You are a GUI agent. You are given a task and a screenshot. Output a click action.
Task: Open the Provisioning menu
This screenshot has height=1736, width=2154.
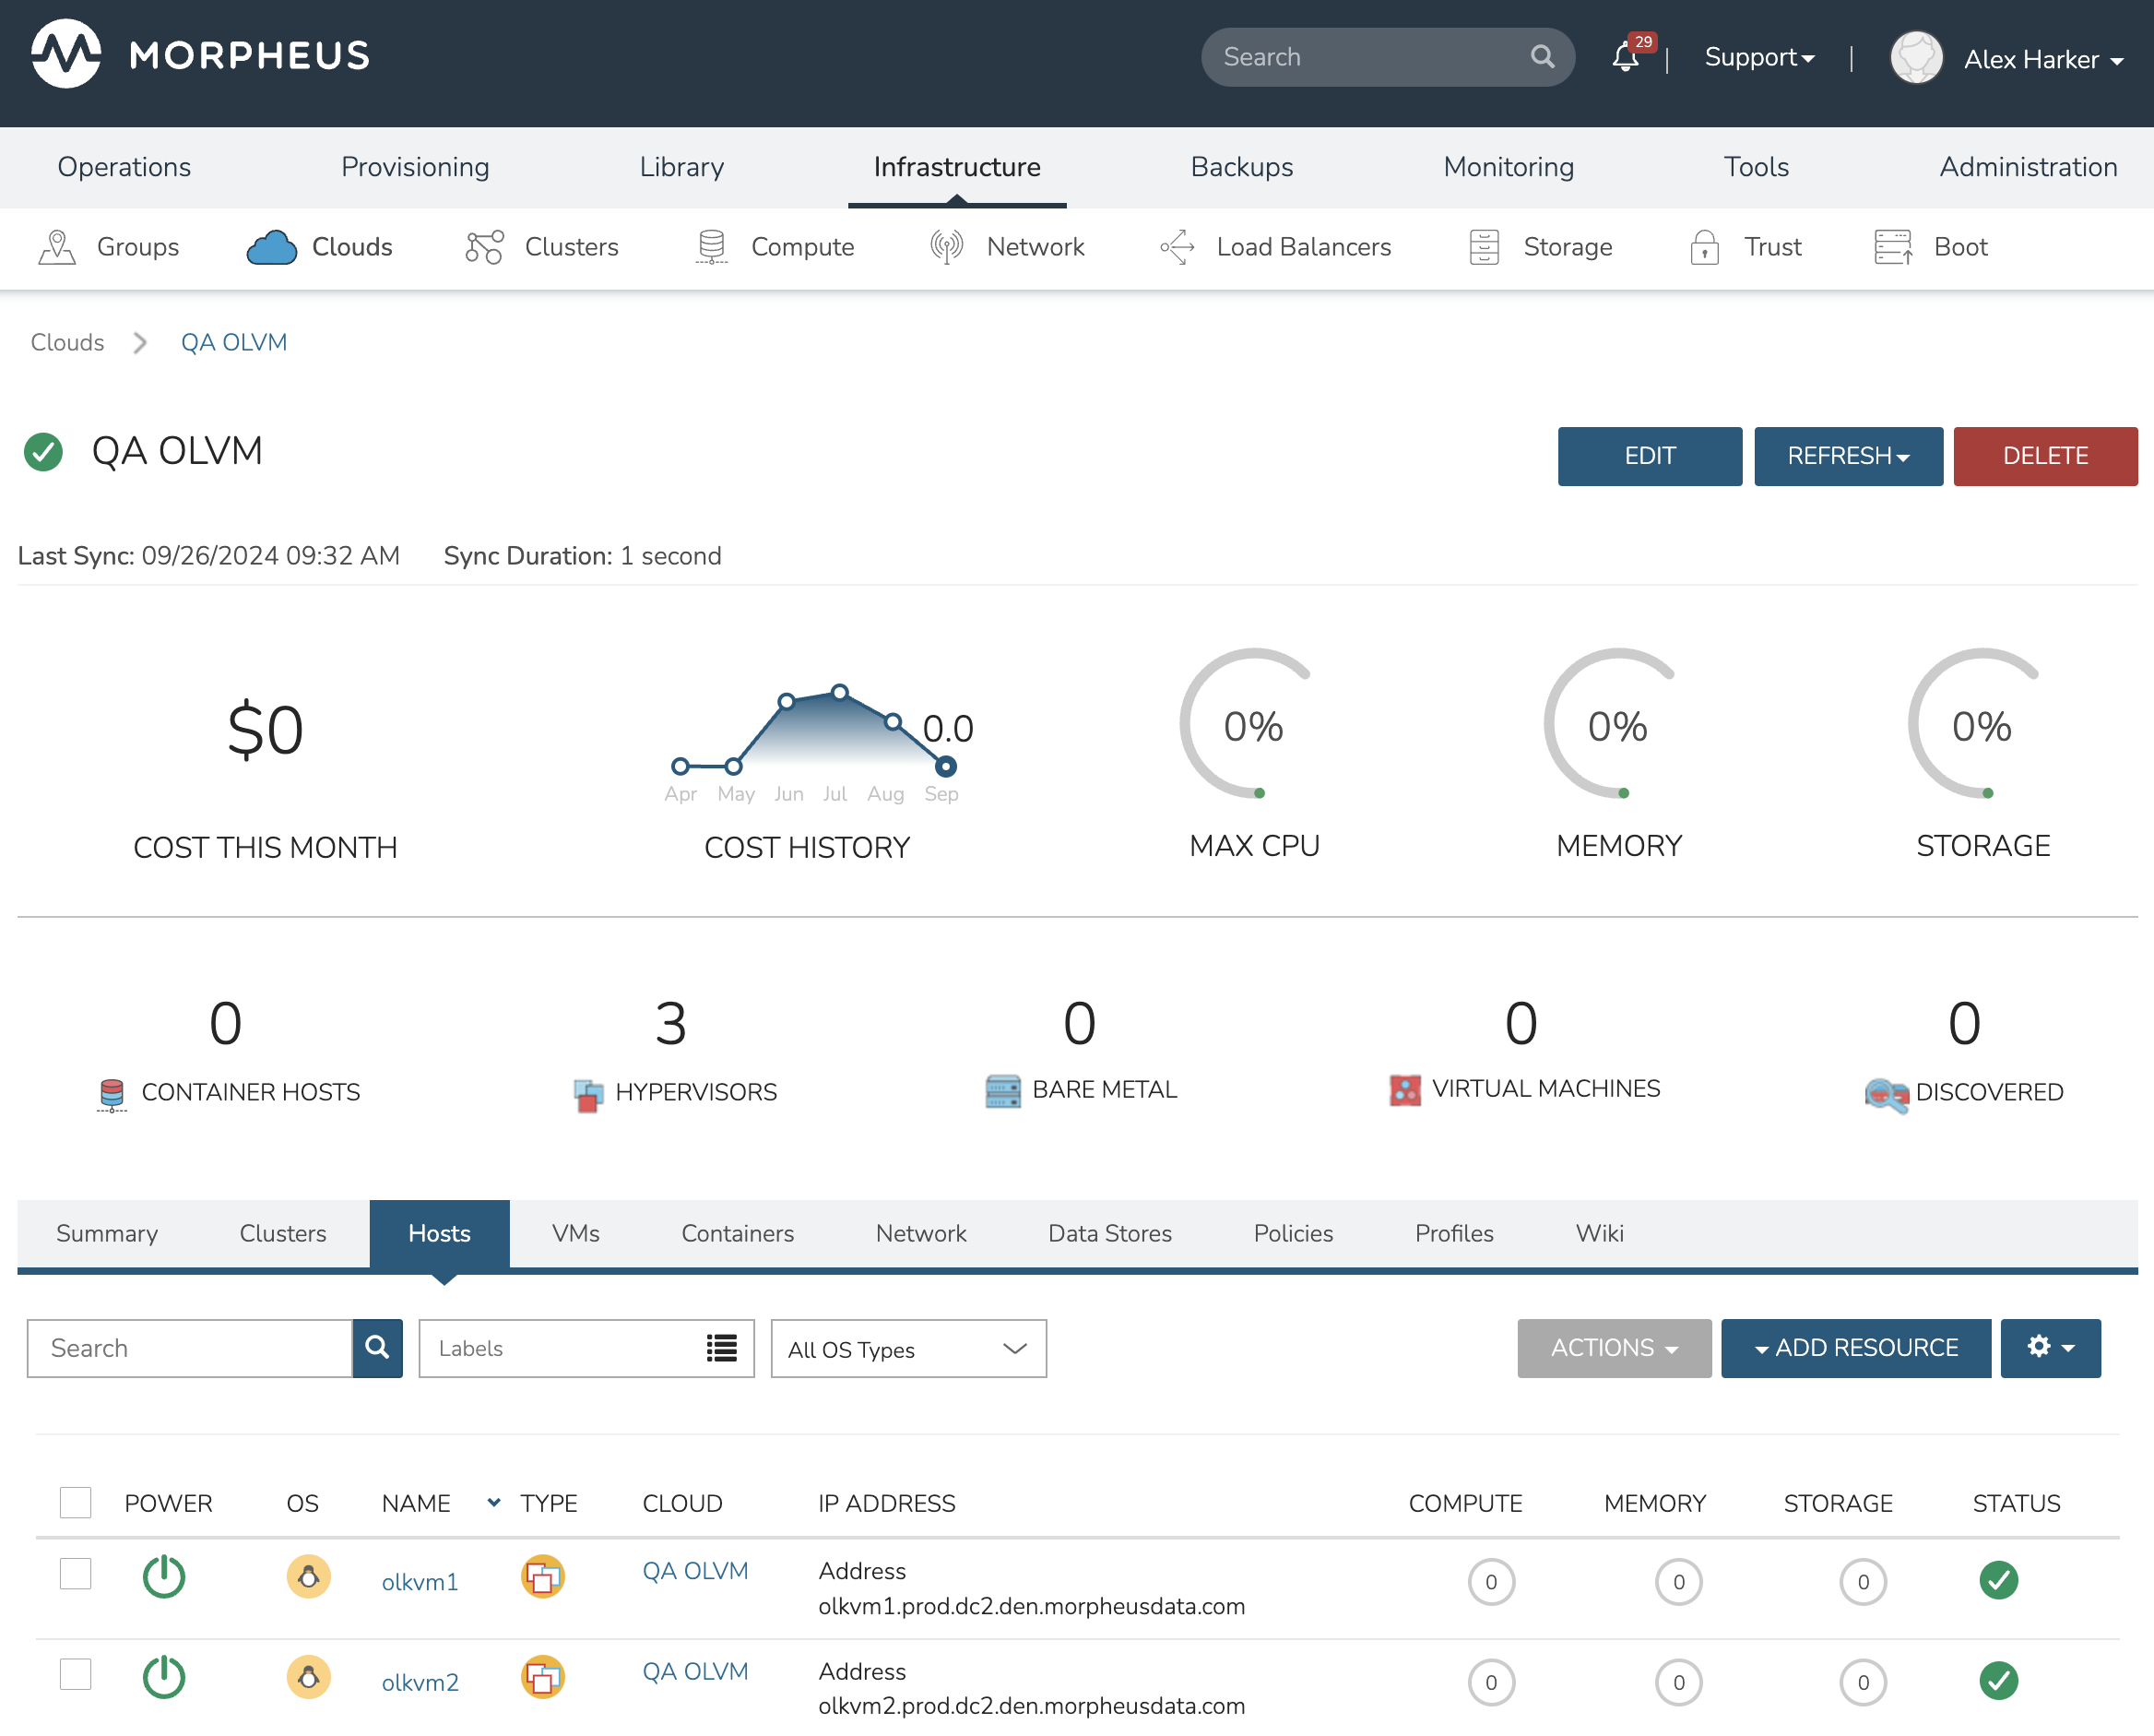click(415, 167)
